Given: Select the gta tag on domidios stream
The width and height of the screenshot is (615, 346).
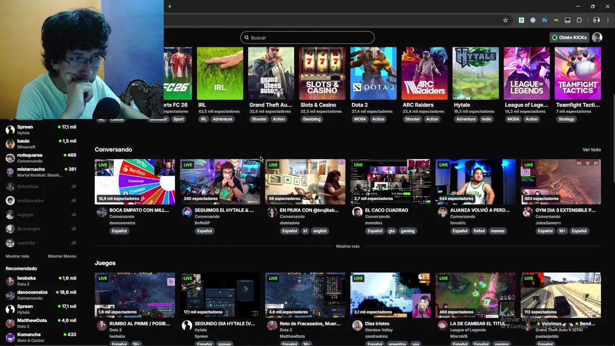Looking at the screenshot, I should 392,231.
